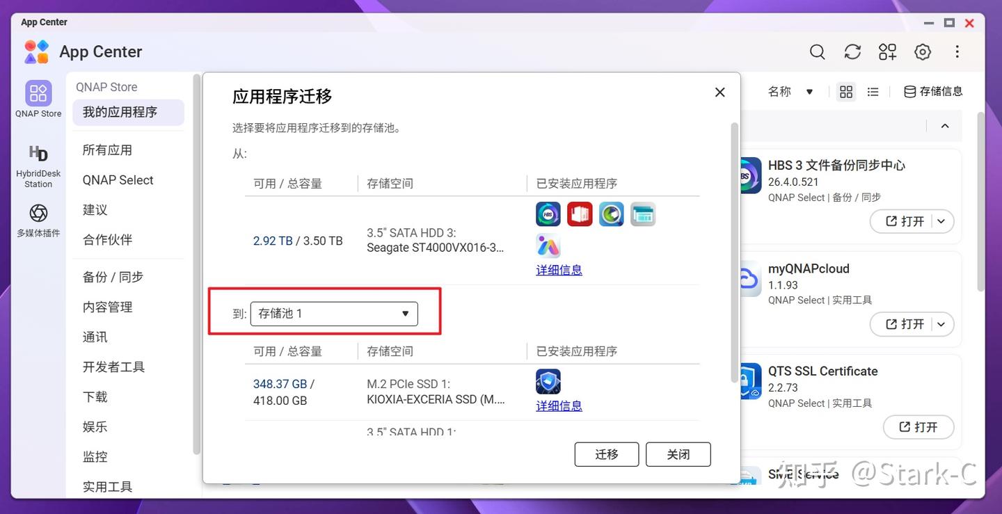
Task: Click the App Center logo icon
Action: pos(36,52)
